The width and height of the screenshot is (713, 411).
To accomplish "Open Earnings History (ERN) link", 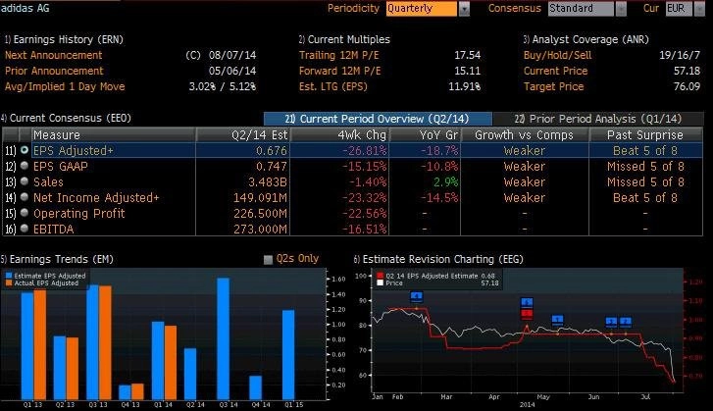I will point(64,39).
